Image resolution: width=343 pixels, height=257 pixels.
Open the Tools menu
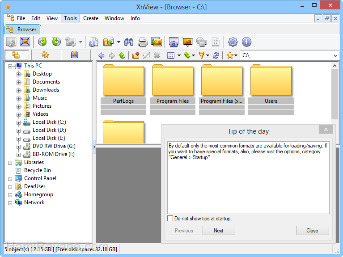coord(71,18)
